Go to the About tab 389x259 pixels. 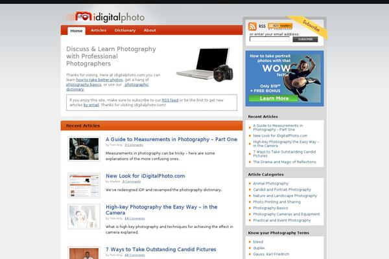tap(150, 30)
